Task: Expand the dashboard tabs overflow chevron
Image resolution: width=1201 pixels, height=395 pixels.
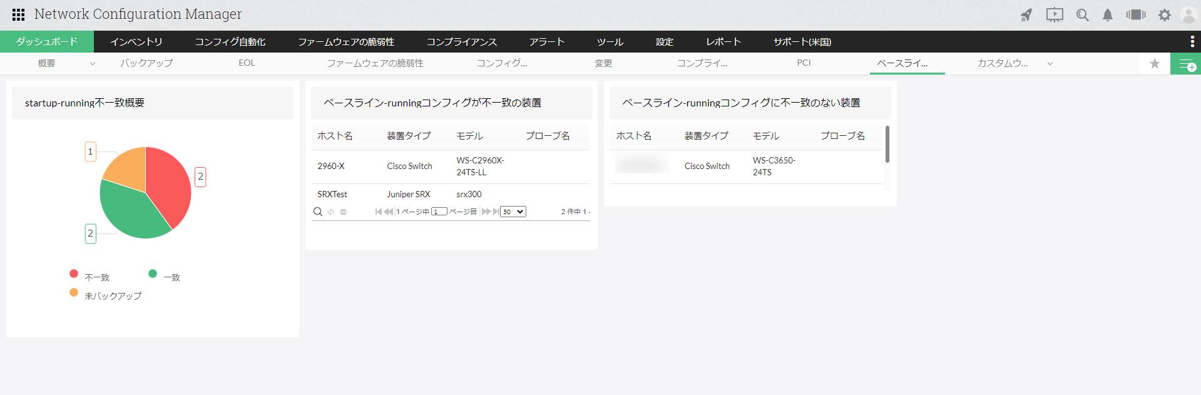Action: point(1050,63)
